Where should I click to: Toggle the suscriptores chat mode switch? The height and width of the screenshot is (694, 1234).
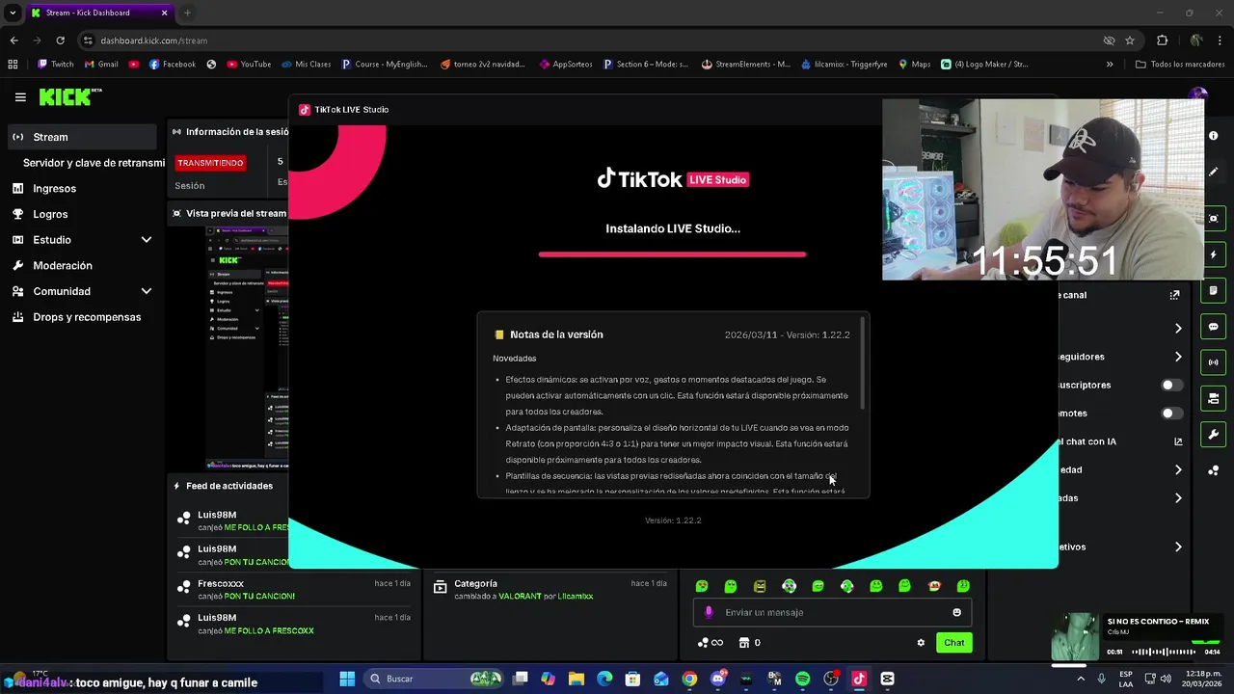pyautogui.click(x=1172, y=385)
